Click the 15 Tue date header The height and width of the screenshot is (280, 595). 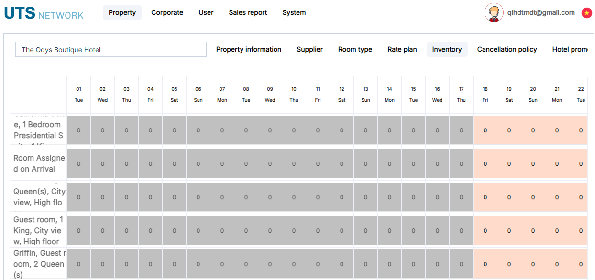[x=414, y=95]
